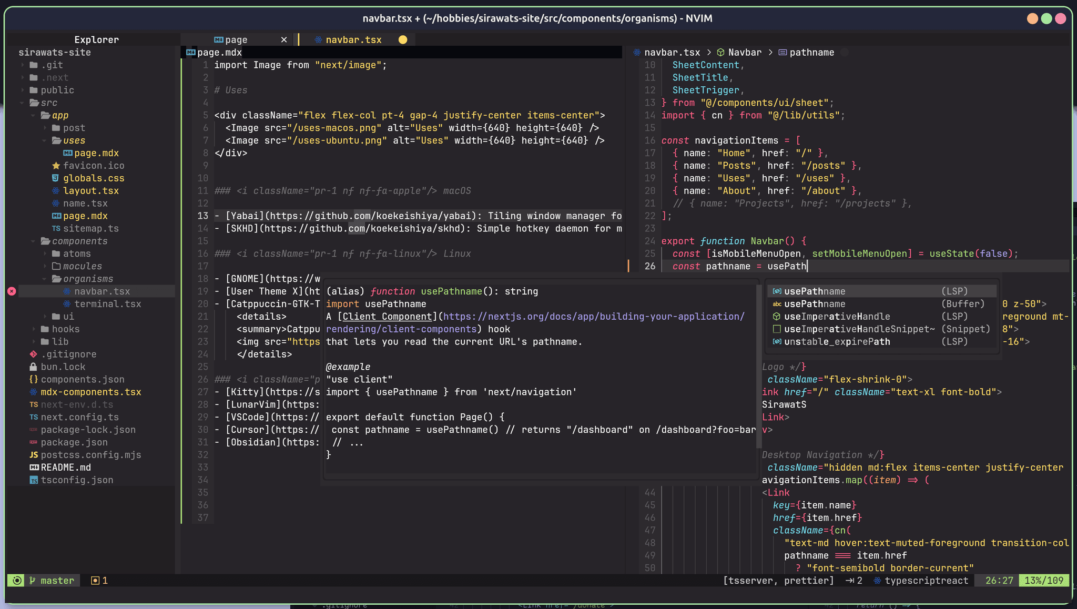Click the git branch icon in status line
This screenshot has width=1077, height=609.
(32, 581)
